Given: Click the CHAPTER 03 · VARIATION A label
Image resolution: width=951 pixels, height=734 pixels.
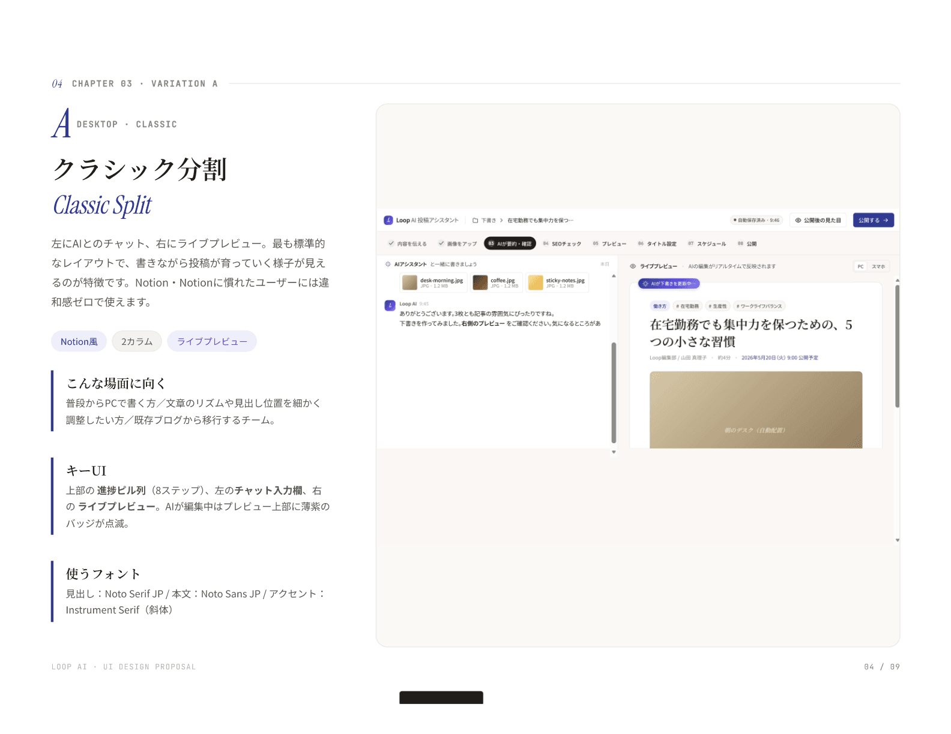Looking at the screenshot, I should click(145, 83).
